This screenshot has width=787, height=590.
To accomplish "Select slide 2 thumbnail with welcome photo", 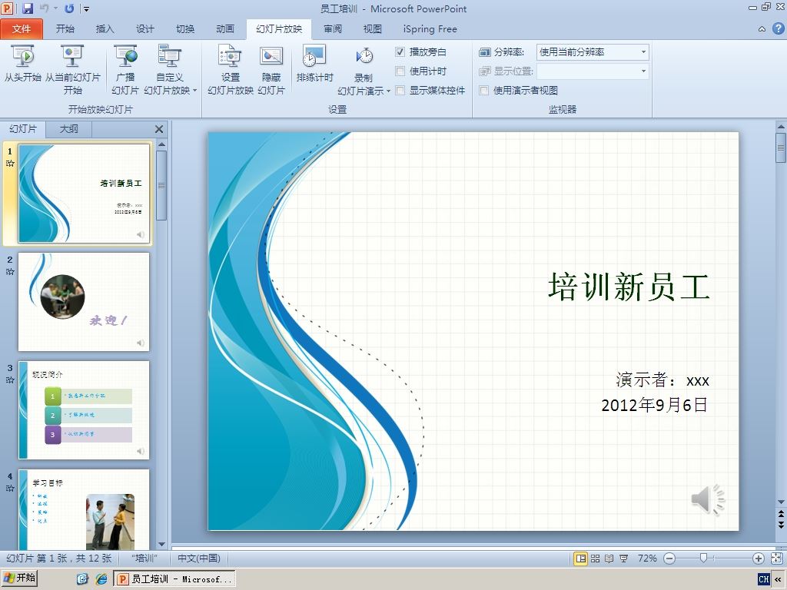I will pos(84,302).
